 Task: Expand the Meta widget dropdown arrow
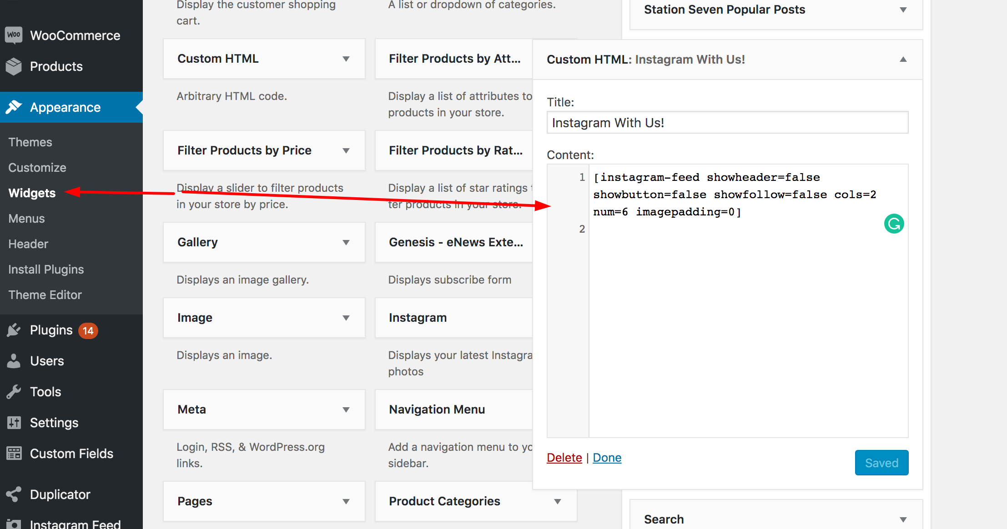(346, 409)
